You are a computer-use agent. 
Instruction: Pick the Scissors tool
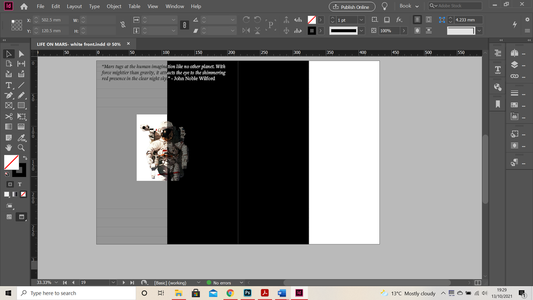tap(9, 116)
